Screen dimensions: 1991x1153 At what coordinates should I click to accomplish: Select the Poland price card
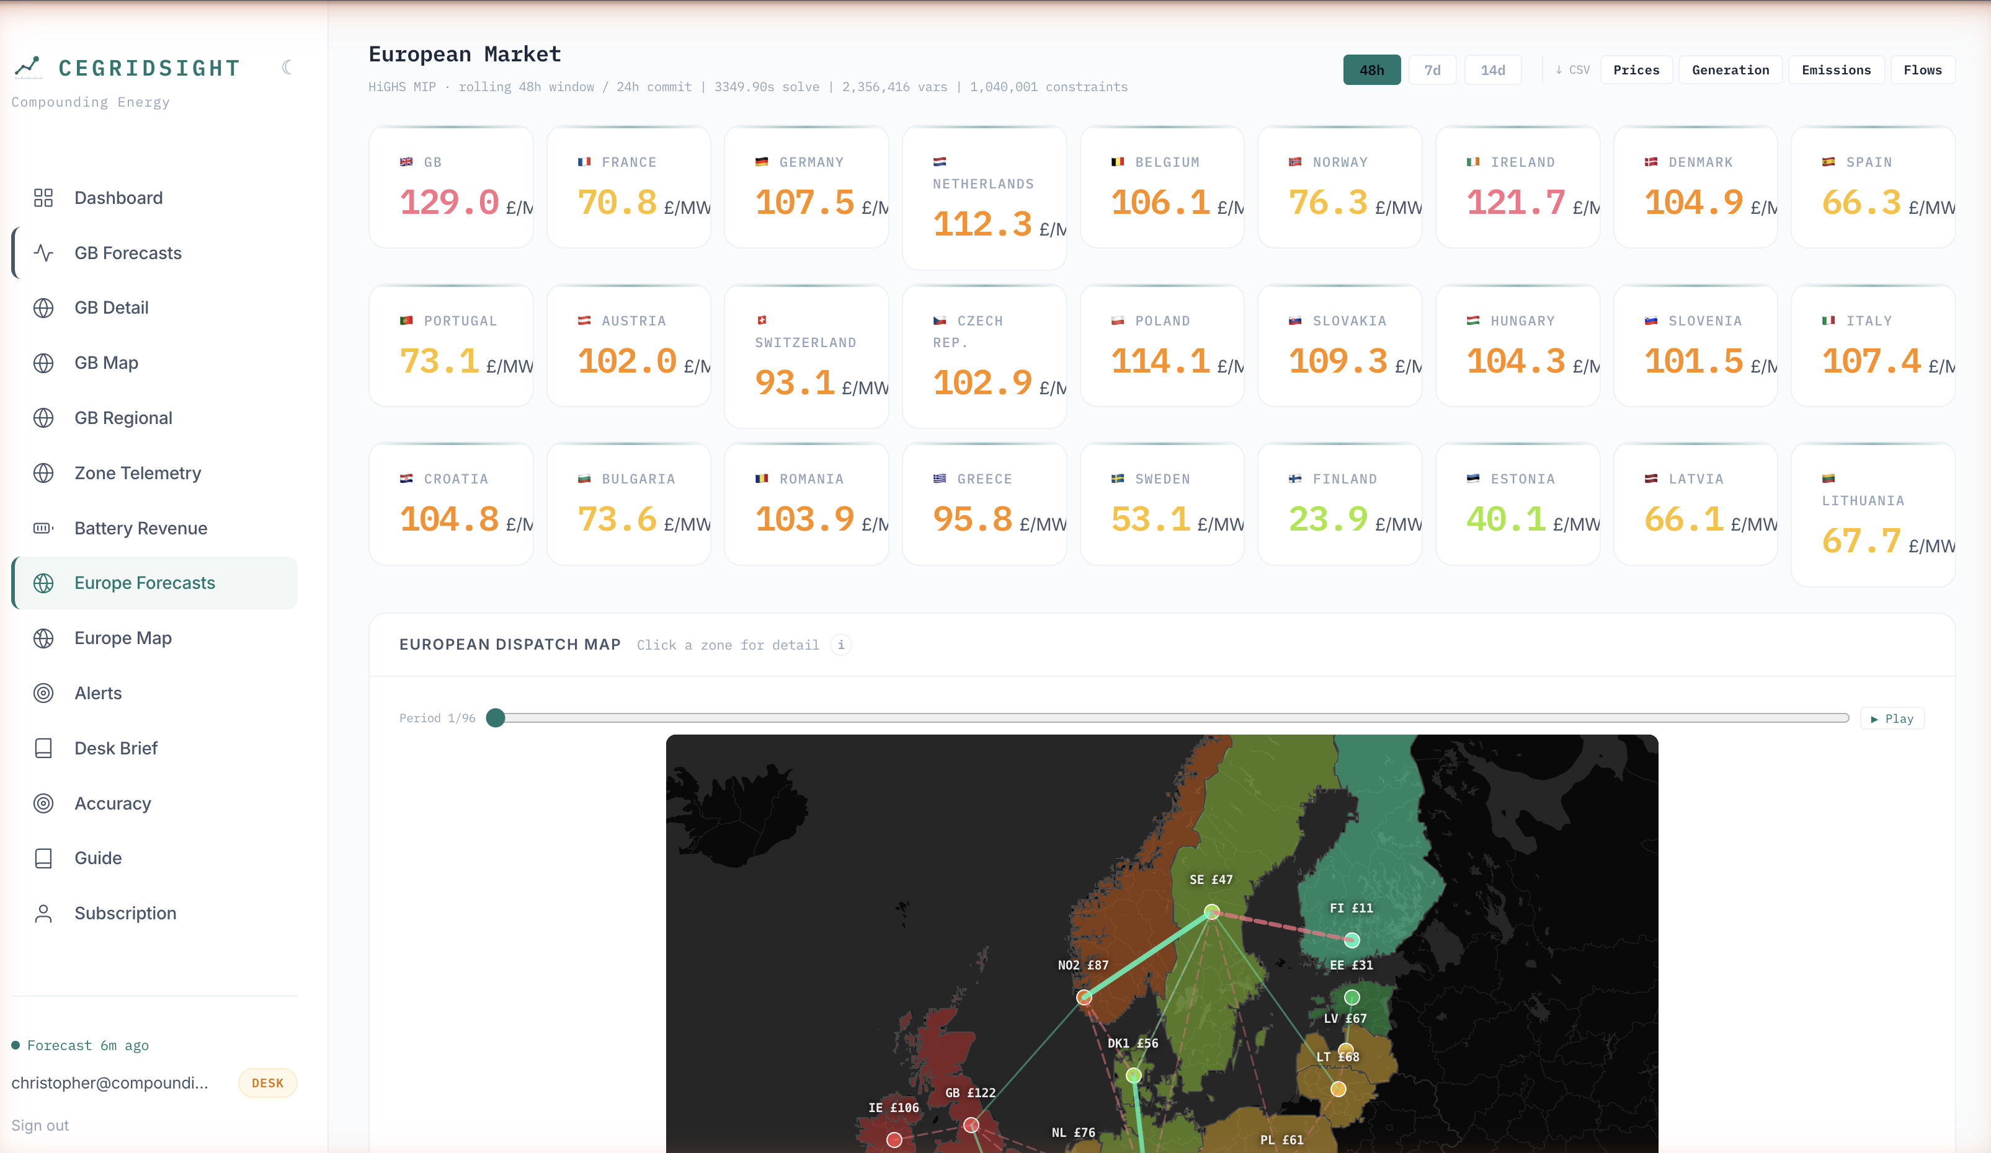pyautogui.click(x=1162, y=346)
